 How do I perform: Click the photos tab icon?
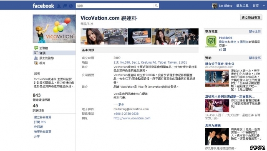tap(36, 63)
